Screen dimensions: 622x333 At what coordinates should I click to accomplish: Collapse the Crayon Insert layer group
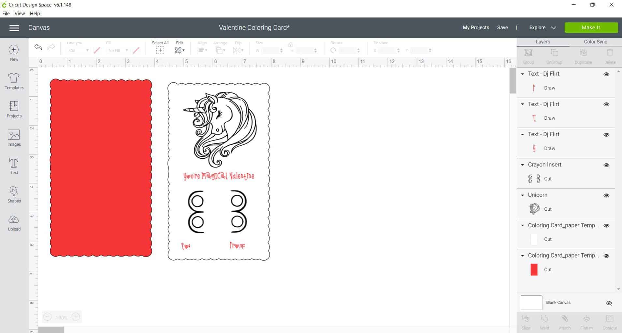click(x=523, y=165)
